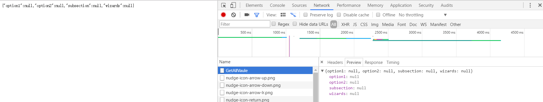Filter requests by Font

(401, 24)
